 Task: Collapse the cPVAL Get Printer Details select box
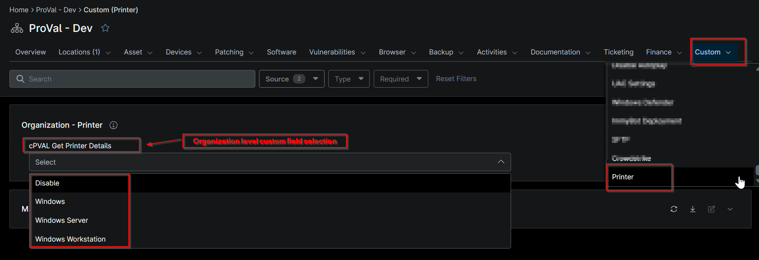pos(501,162)
